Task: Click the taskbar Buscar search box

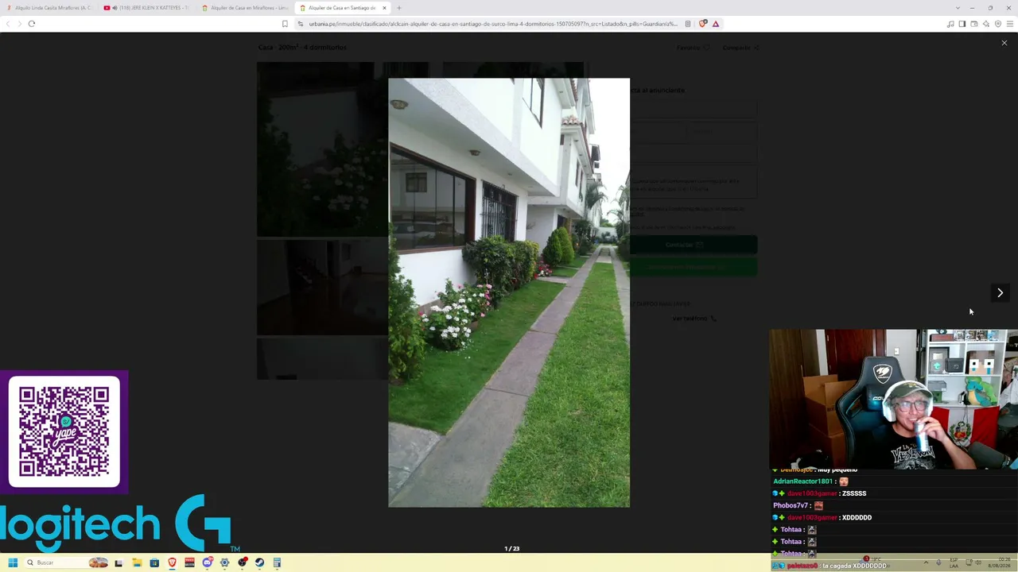Action: (67, 562)
